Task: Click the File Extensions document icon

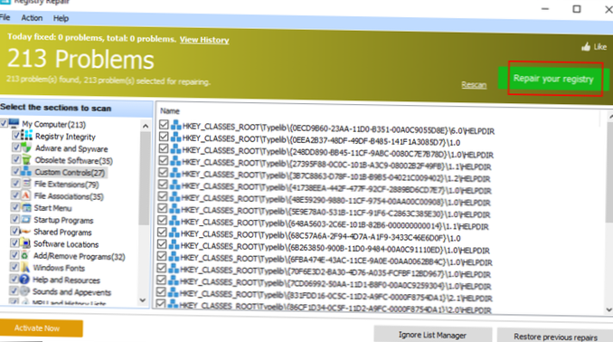Action: (26, 183)
